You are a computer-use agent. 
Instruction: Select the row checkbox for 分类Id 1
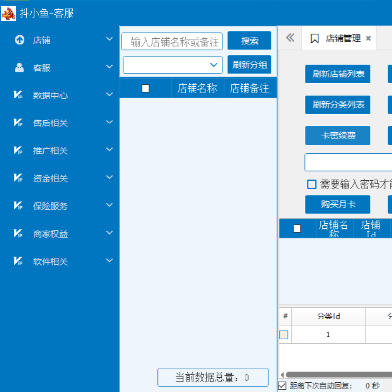pyautogui.click(x=284, y=335)
